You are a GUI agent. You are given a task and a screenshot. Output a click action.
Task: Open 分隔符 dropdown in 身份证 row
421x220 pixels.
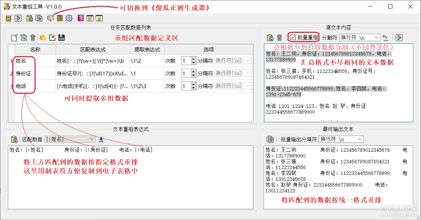pos(233,73)
